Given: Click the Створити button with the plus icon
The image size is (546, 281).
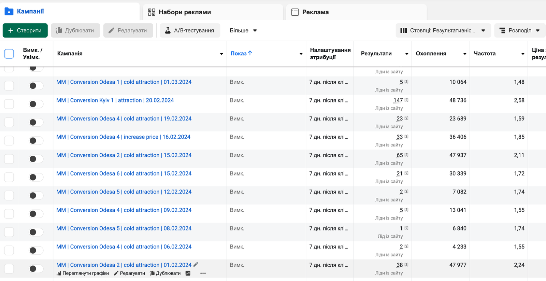Looking at the screenshot, I should point(25,30).
